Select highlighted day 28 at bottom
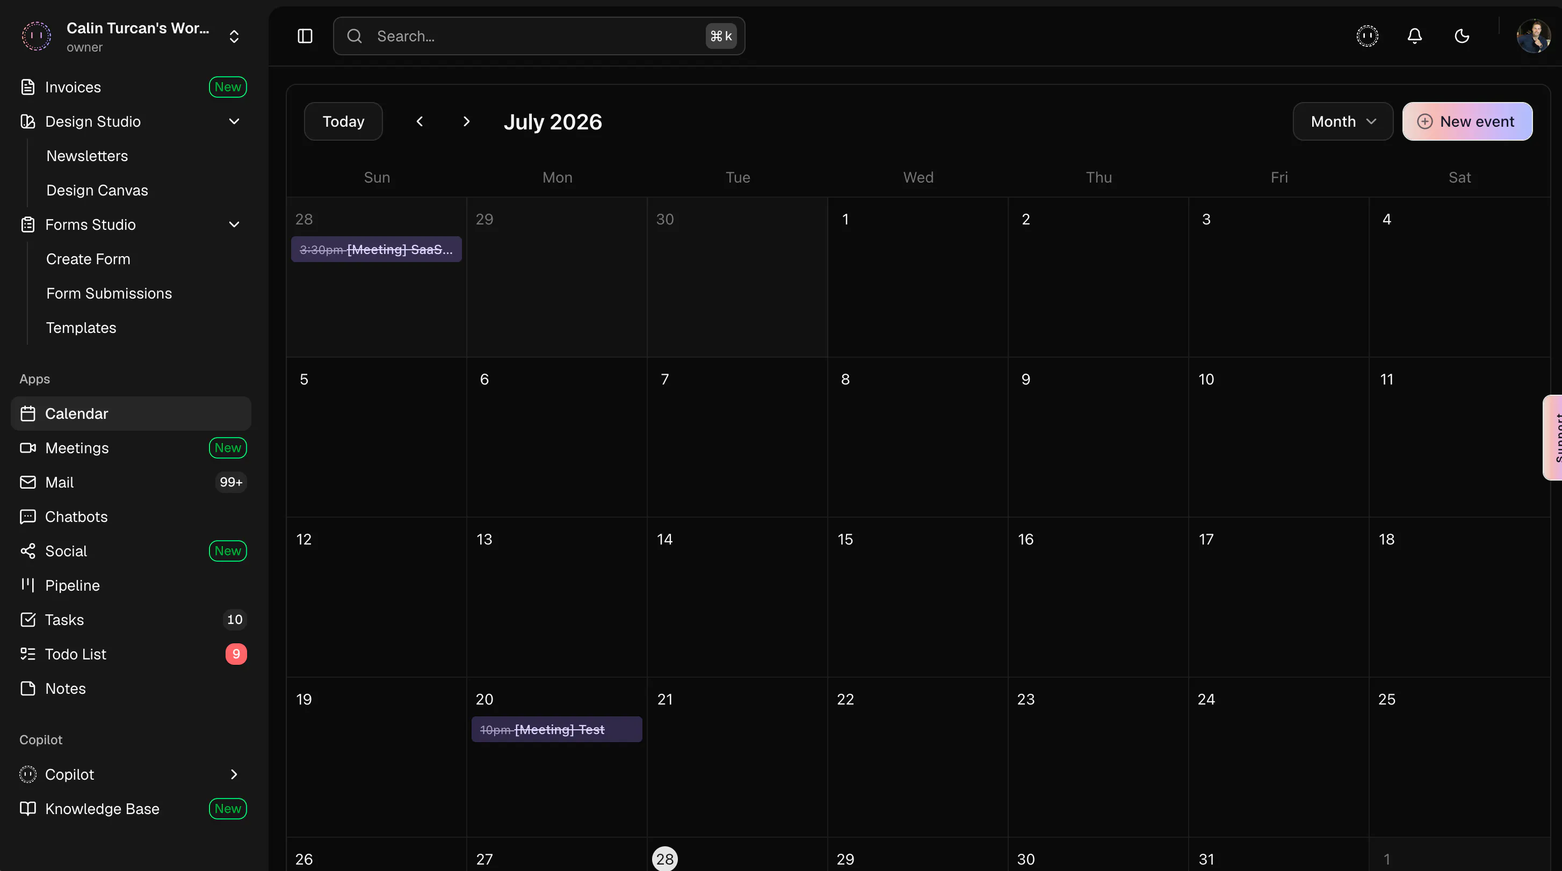This screenshot has height=871, width=1562. (x=664, y=859)
